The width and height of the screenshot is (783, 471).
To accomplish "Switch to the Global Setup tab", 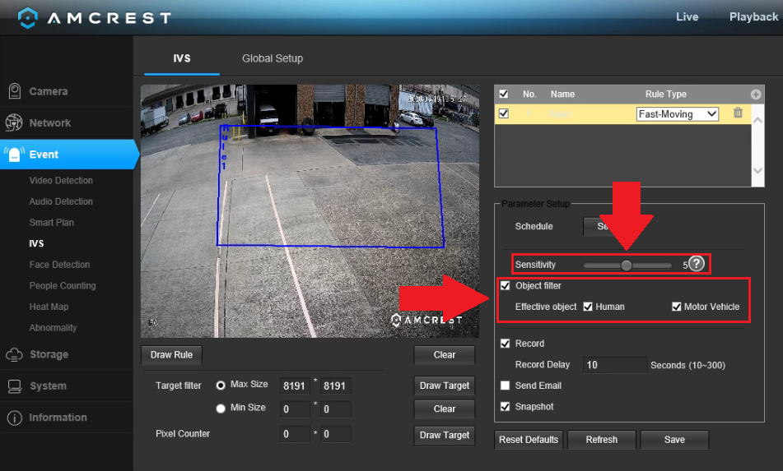I will pos(273,58).
